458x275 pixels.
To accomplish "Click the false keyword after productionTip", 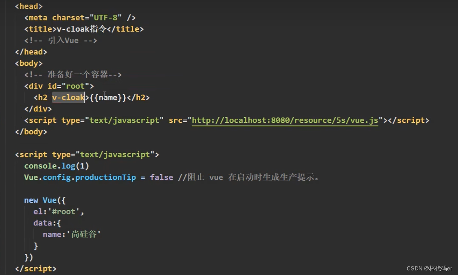I will pos(162,177).
